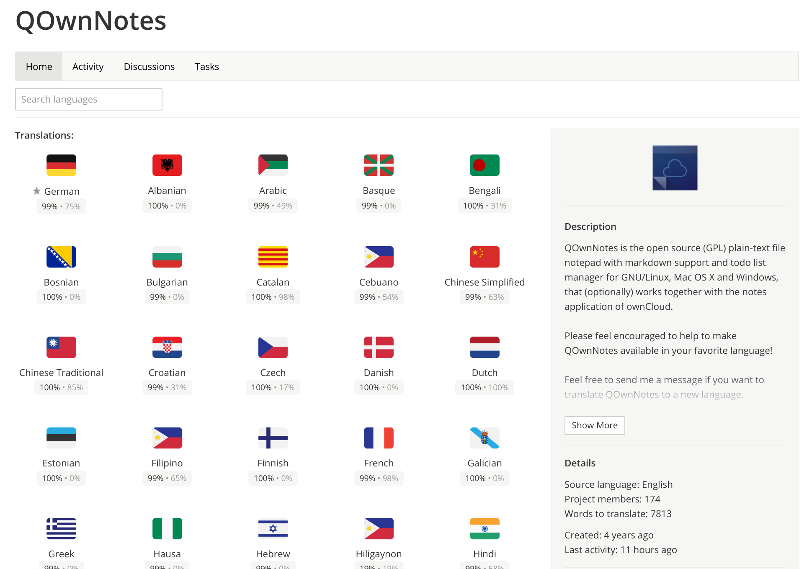
Task: Click the Finnish flag icon
Action: click(273, 438)
